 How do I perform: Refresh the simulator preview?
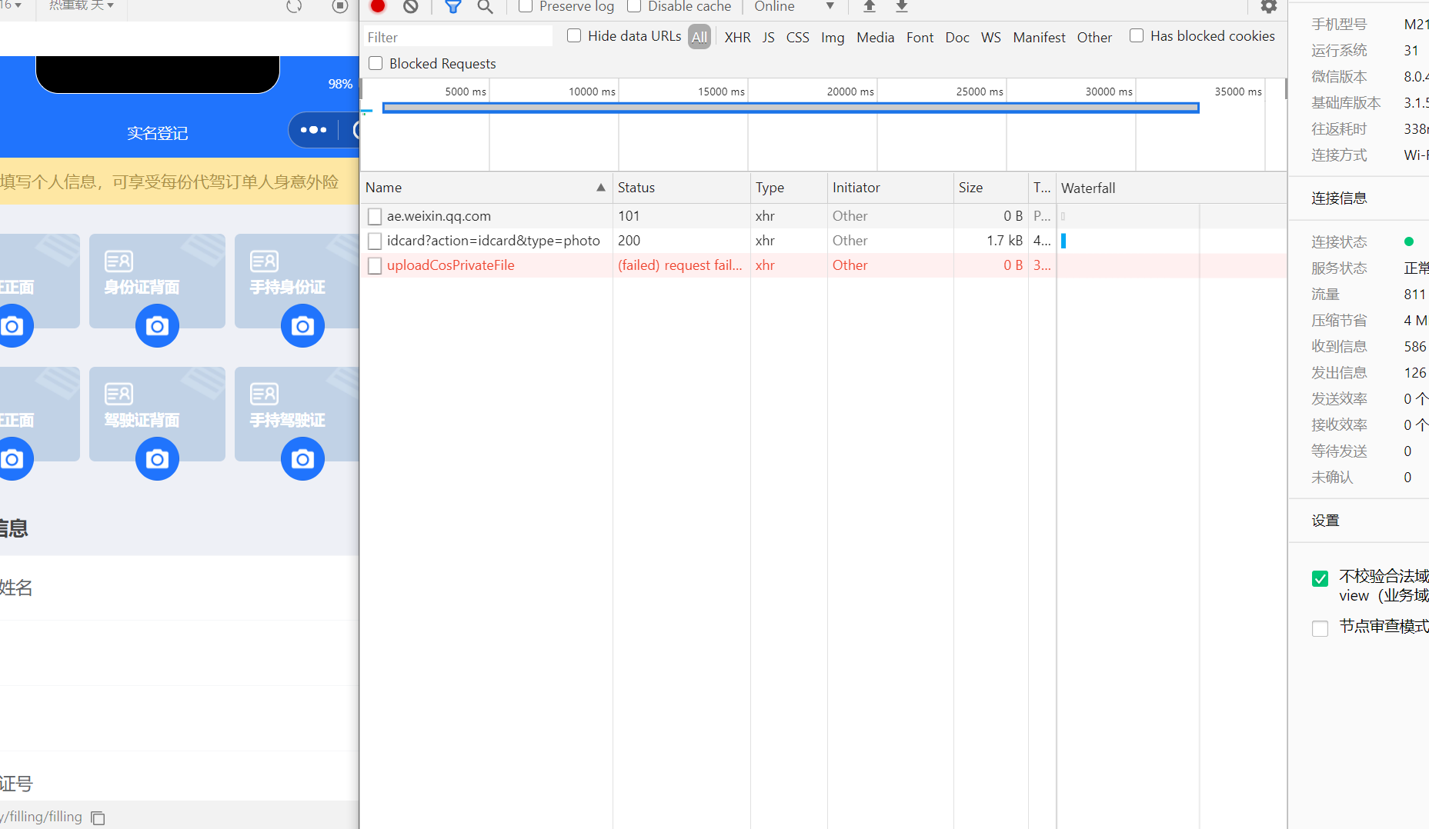(x=294, y=6)
